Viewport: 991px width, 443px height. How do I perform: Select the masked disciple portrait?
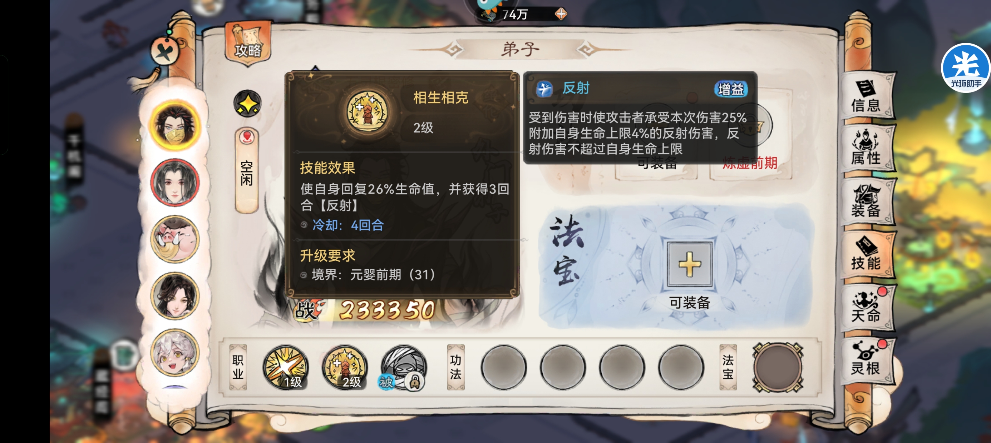[175, 126]
